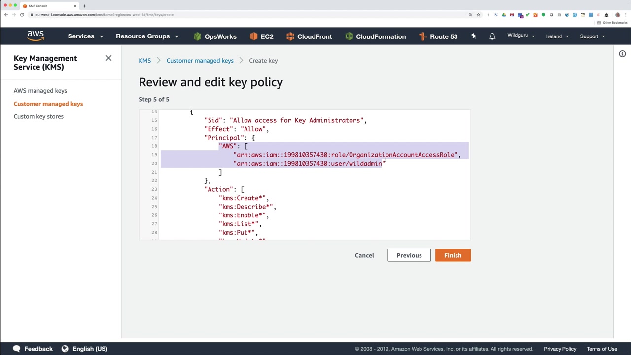631x355 pixels.
Task: Click the pin shortcuts icon
Action: pyautogui.click(x=474, y=36)
